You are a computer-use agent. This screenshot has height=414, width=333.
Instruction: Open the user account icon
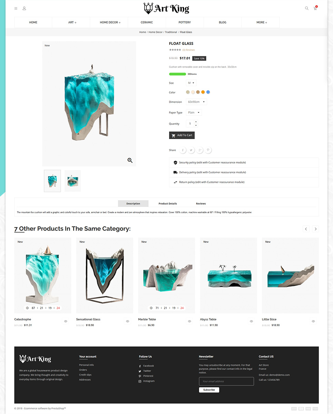pyautogui.click(x=24, y=8)
